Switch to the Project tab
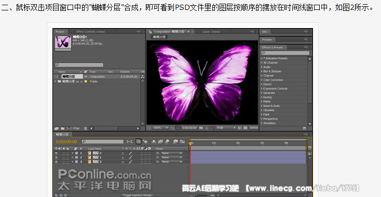 60,32
